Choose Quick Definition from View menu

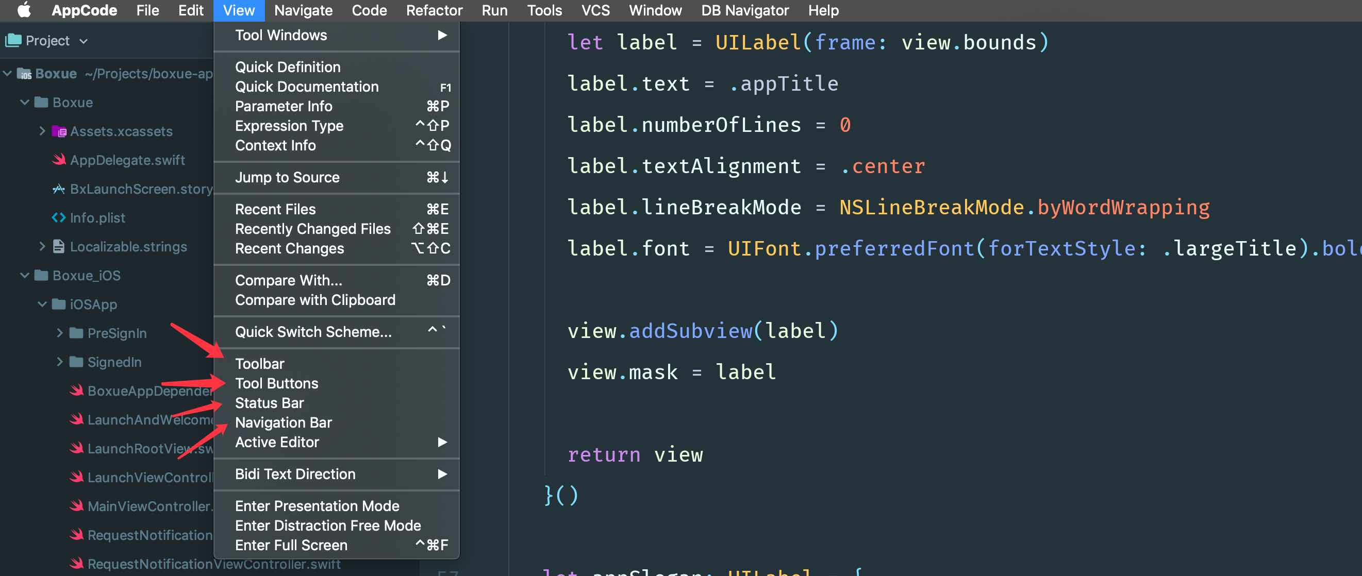click(336, 67)
